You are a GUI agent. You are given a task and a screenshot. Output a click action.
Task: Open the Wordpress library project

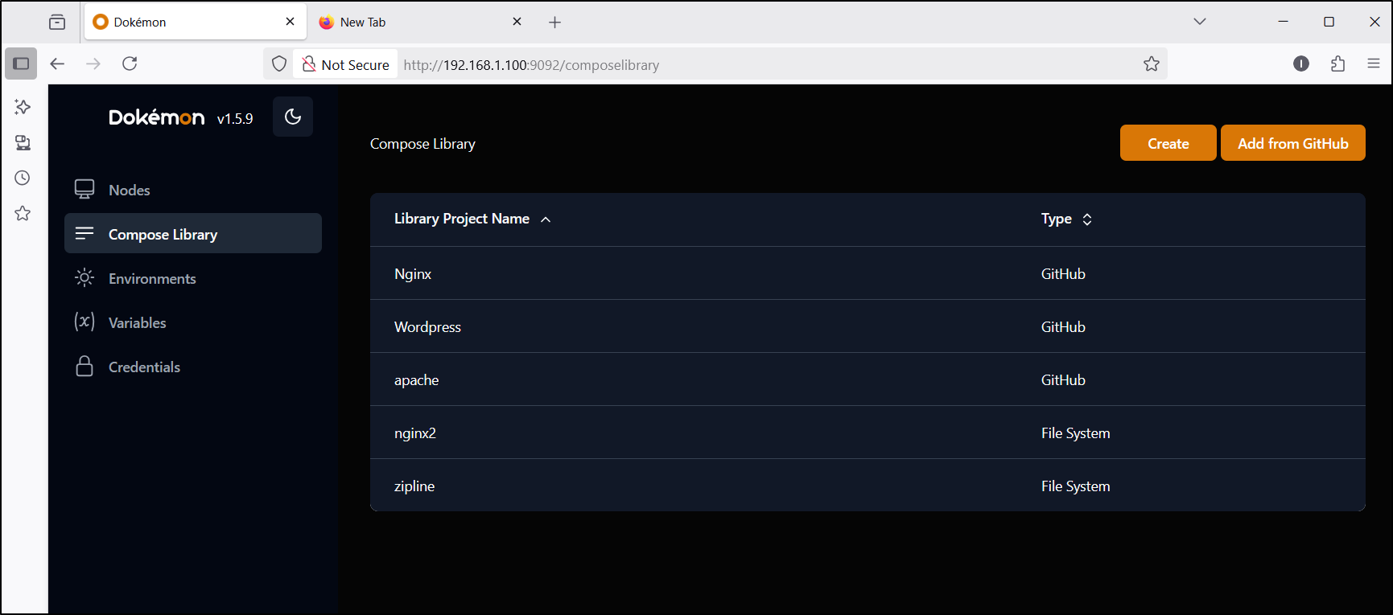(427, 327)
